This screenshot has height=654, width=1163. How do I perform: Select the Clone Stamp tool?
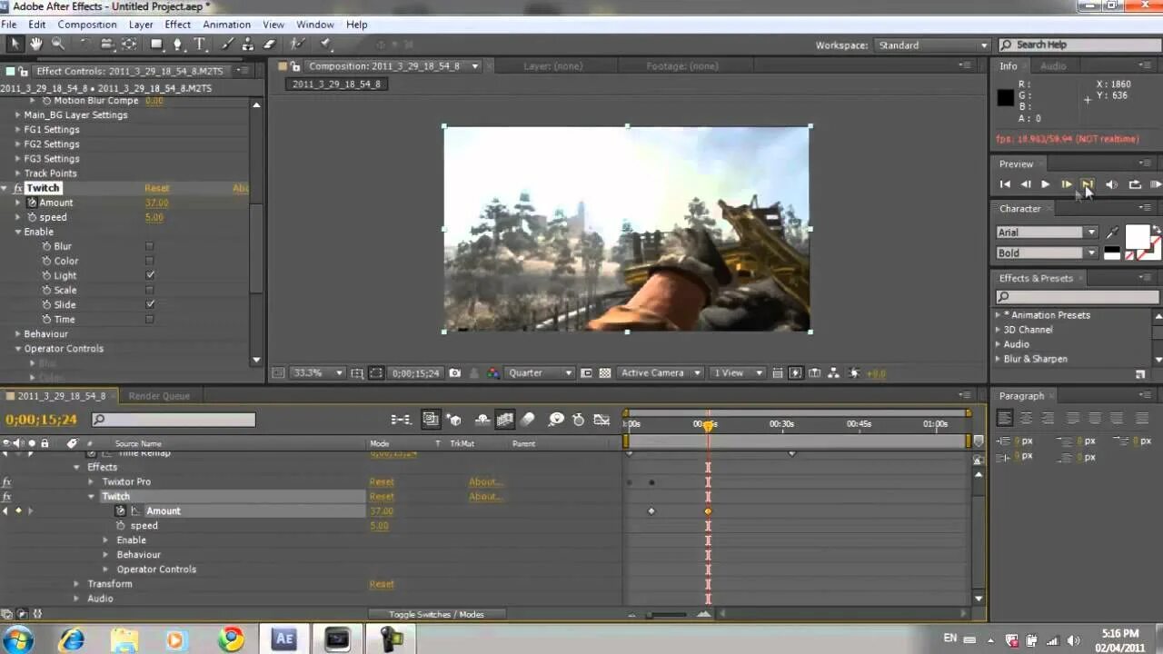(247, 44)
